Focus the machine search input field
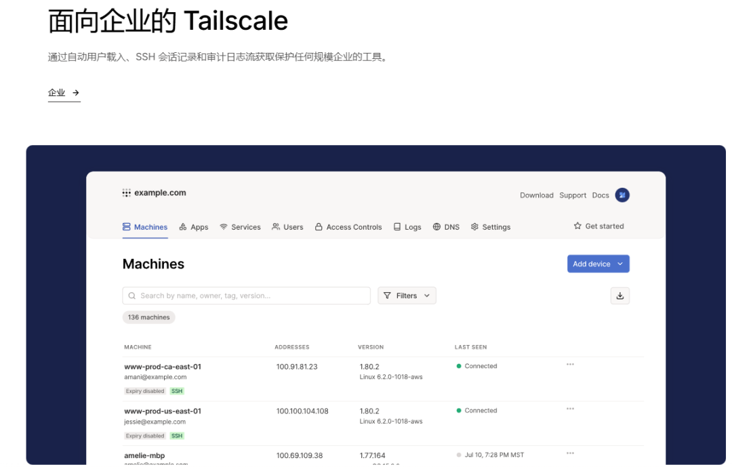The height and width of the screenshot is (469, 732). (251, 296)
